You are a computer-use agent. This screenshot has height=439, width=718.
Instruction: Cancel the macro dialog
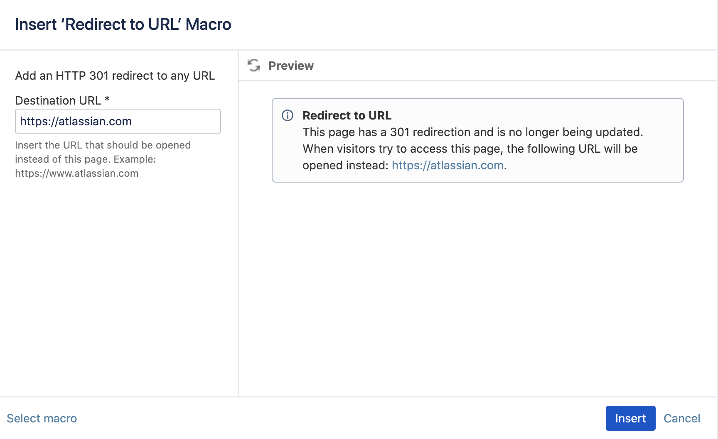click(x=682, y=418)
